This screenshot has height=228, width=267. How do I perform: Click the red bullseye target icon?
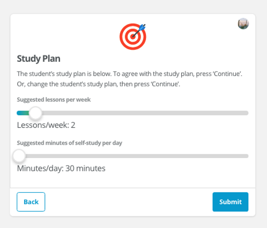[133, 37]
